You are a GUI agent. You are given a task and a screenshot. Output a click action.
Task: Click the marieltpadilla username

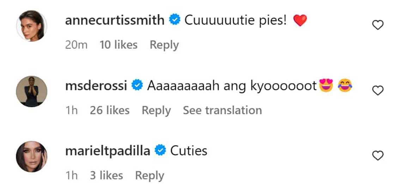108,151
